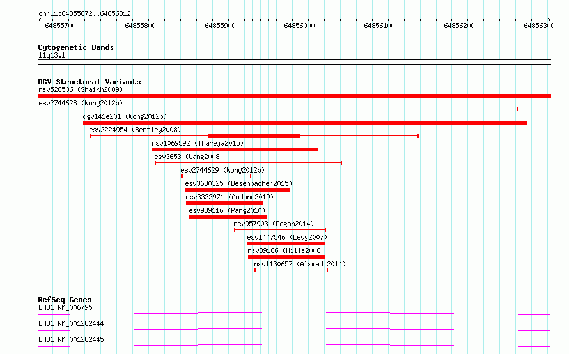Click the magenta EHD1|NM_001282445 gene line
Image resolution: width=569 pixels, height=354 pixels.
click(294, 345)
